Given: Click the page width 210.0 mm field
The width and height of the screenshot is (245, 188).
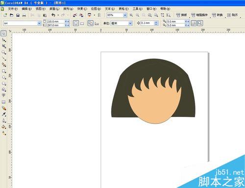Looking at the screenshot, I should point(55,22).
